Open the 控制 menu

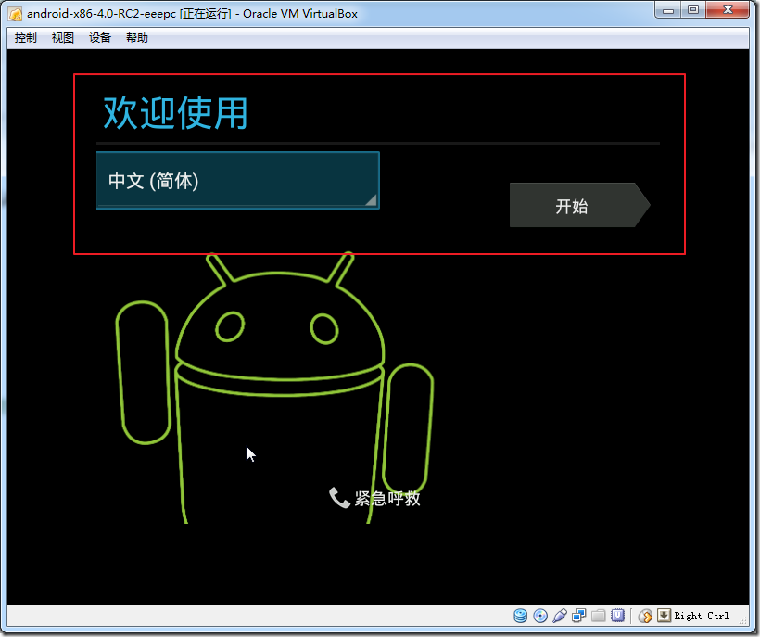tap(25, 38)
